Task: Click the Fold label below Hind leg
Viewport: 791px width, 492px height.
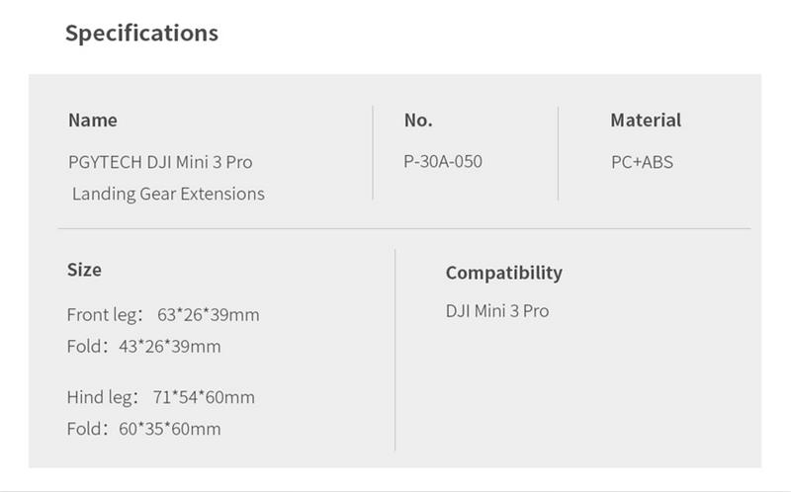Action: coord(84,429)
